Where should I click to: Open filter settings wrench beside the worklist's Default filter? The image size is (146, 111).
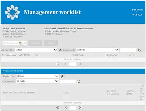(60, 50)
